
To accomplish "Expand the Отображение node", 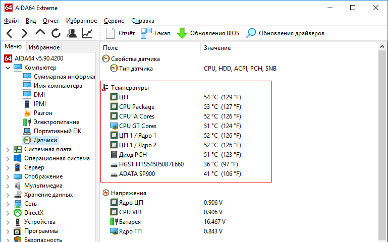I will click(x=8, y=176).
